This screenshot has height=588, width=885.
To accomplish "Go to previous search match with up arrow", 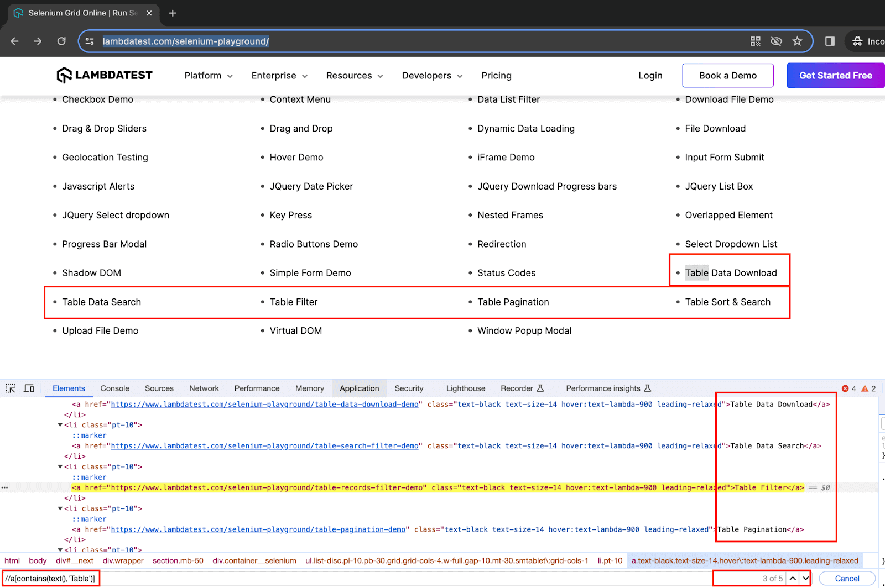I will coord(793,578).
